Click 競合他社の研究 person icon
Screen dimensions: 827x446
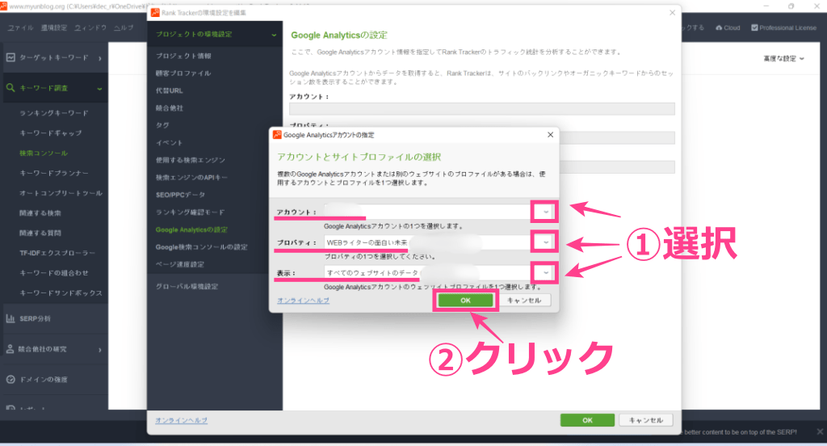(x=10, y=349)
